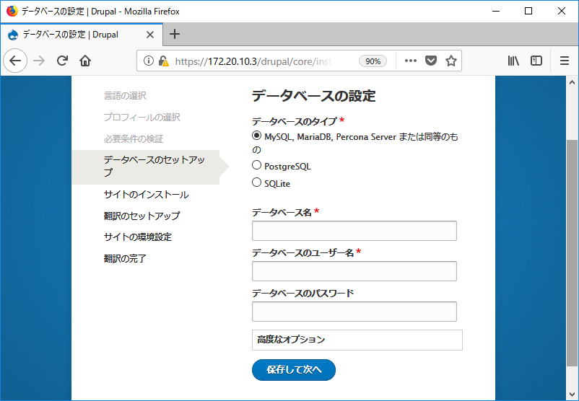Reload the current page
The width and height of the screenshot is (579, 401).
[x=62, y=61]
